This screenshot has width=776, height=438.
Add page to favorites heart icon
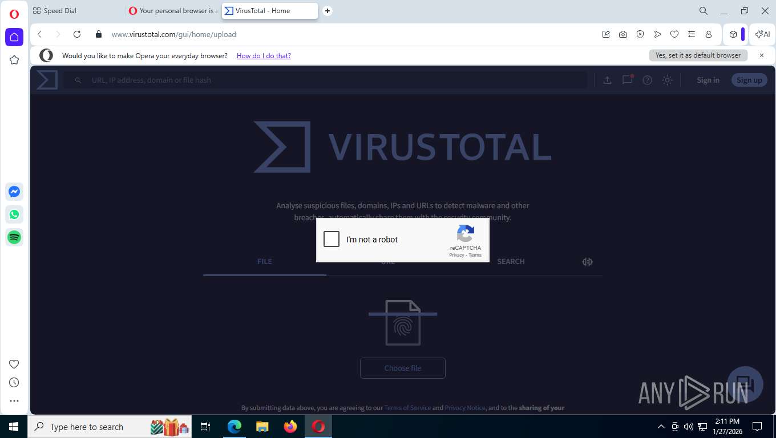tap(674, 34)
